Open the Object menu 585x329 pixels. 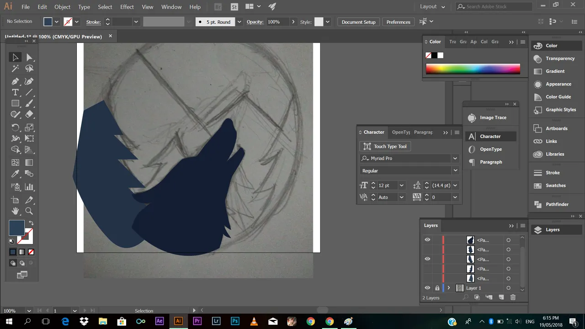(x=62, y=7)
